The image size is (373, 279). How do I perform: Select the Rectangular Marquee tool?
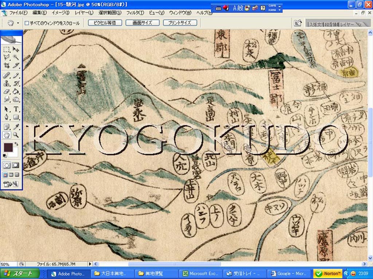(x=7, y=49)
